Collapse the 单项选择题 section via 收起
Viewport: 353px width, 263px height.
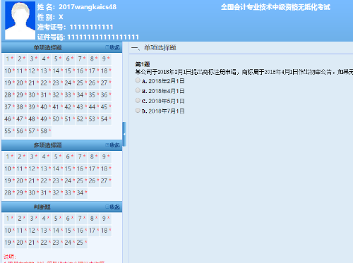point(113,47)
